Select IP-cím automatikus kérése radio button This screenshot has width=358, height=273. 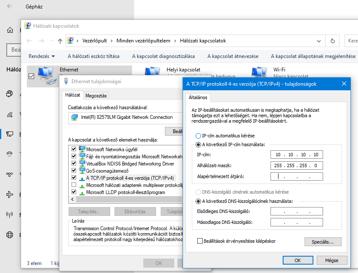coord(199,136)
